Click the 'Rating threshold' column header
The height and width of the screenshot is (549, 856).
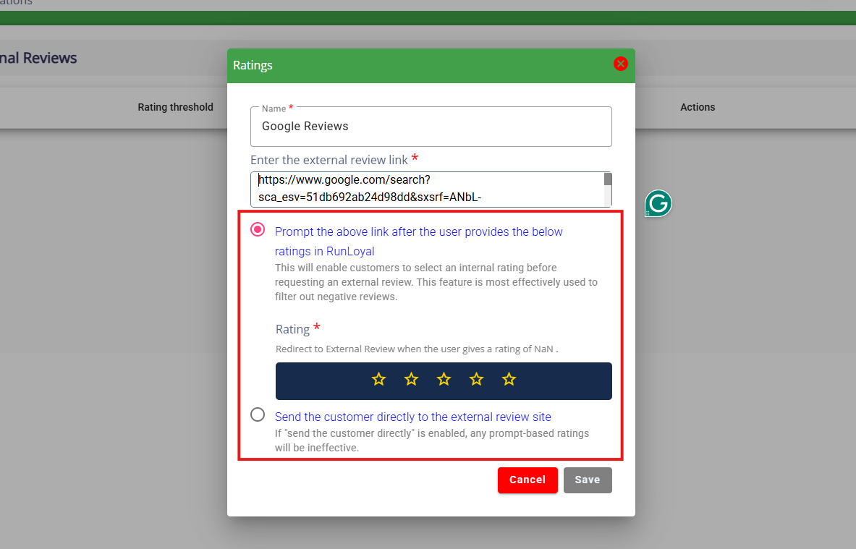pos(175,107)
